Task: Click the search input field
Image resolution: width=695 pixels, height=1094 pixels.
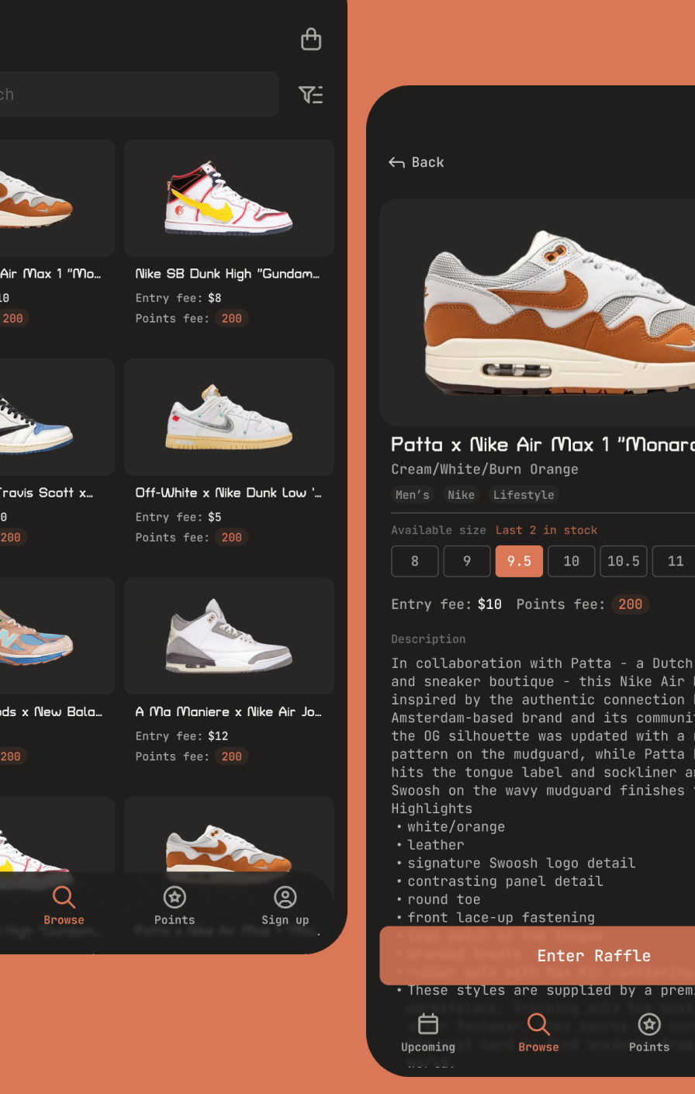Action: pos(140,95)
